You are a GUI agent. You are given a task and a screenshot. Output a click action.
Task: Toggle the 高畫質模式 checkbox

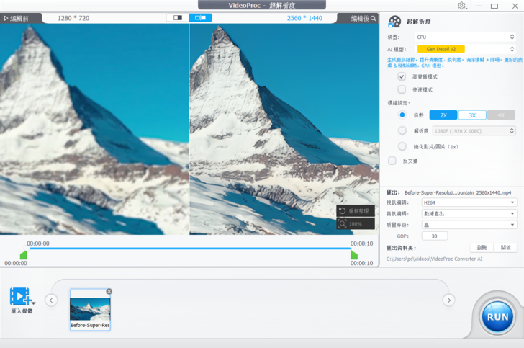pyautogui.click(x=402, y=76)
